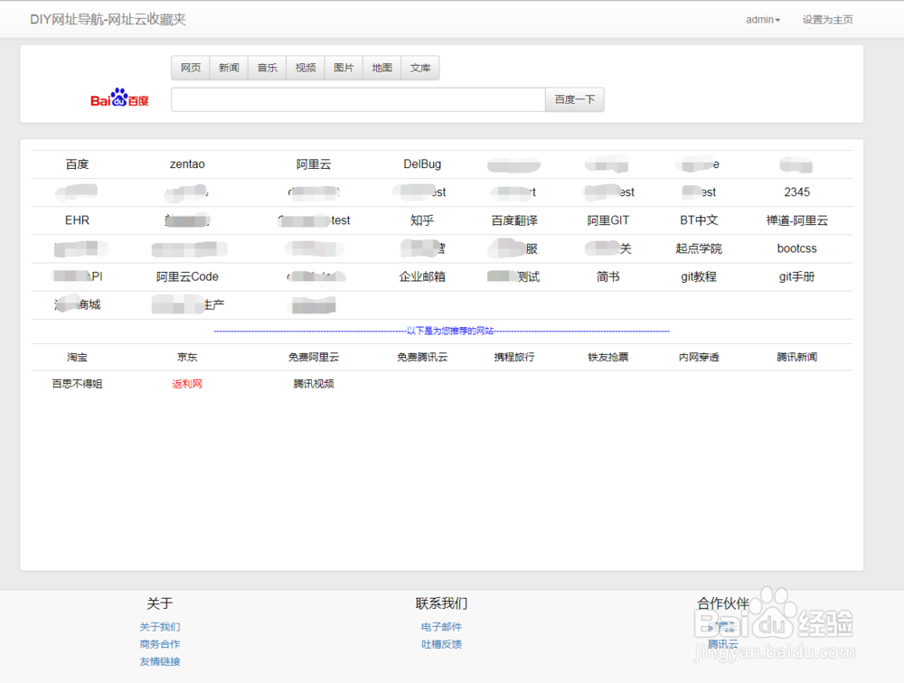Open the 内网穿透 recommended link

click(x=699, y=358)
